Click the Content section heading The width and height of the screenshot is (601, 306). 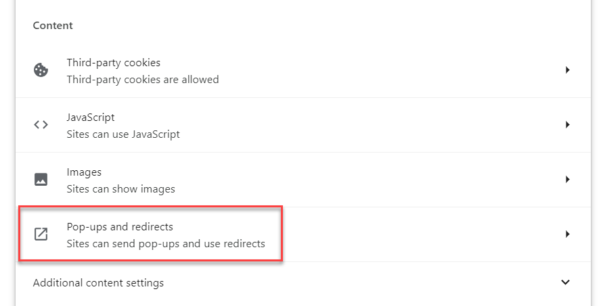point(53,26)
